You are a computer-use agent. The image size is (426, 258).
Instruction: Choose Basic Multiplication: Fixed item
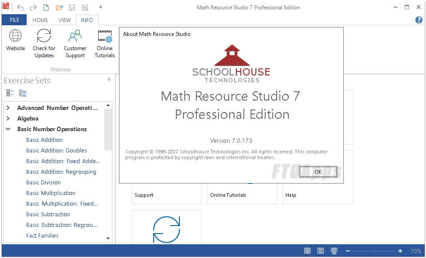point(62,203)
